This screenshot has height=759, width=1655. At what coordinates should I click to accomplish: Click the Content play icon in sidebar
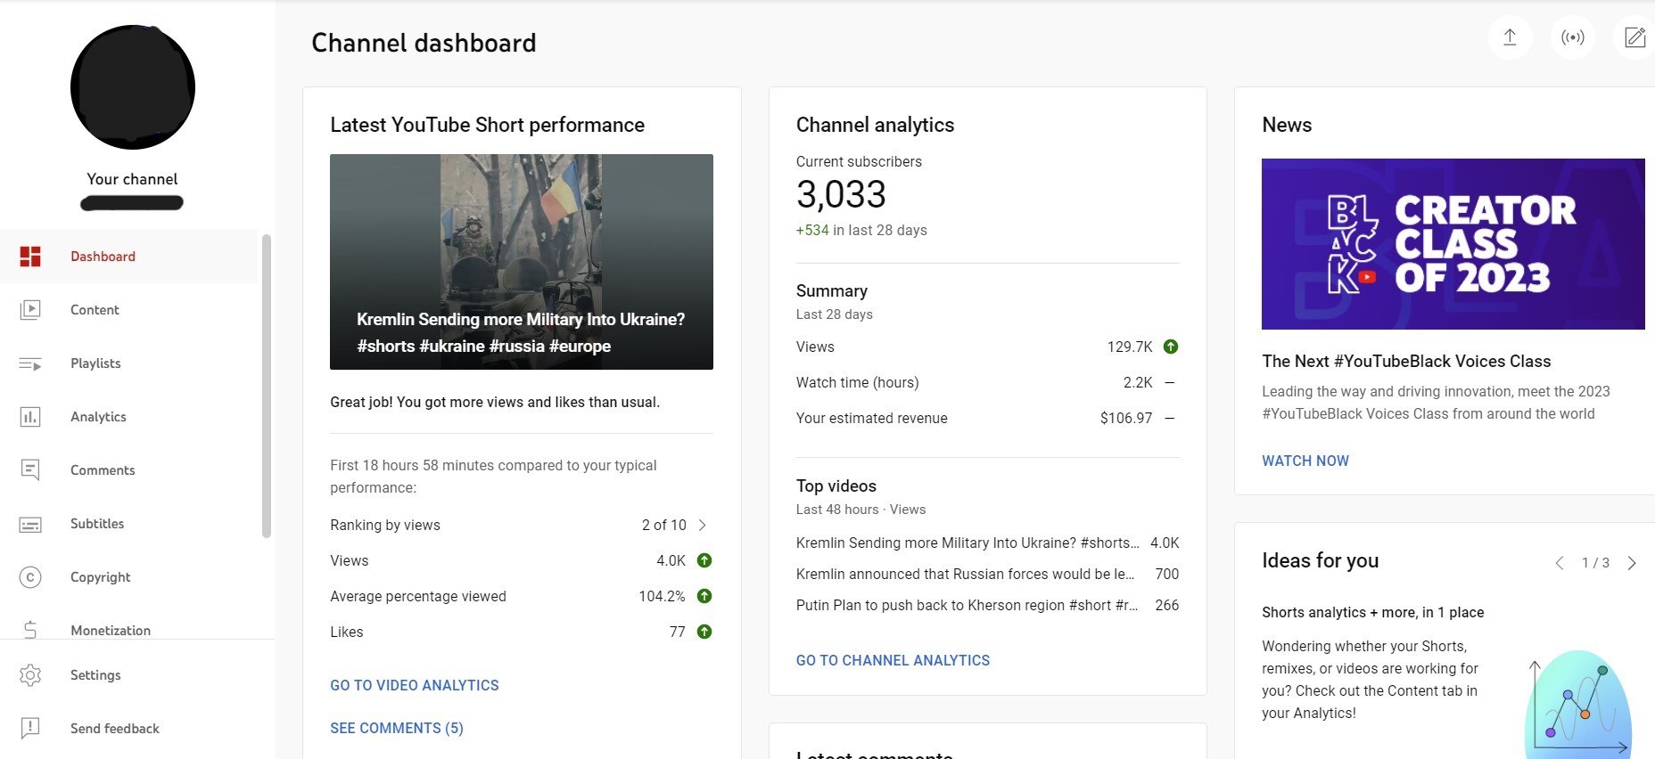coord(30,310)
